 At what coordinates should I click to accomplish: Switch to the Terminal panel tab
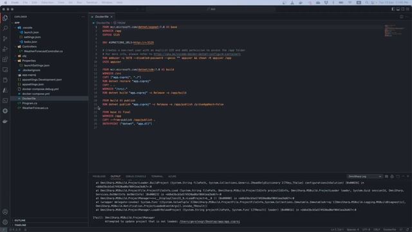tap(157, 177)
